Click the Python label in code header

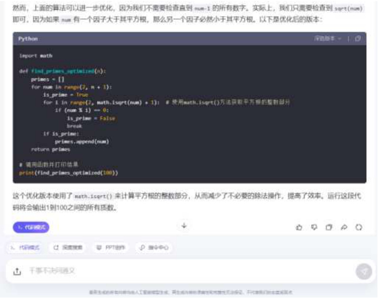coord(28,39)
